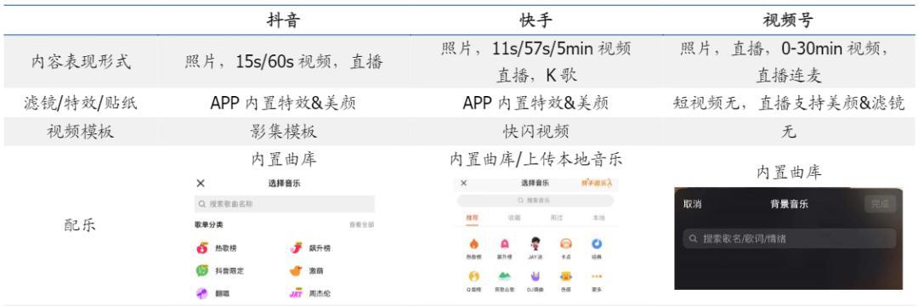Click the 视频模板 row label

pyautogui.click(x=80, y=132)
